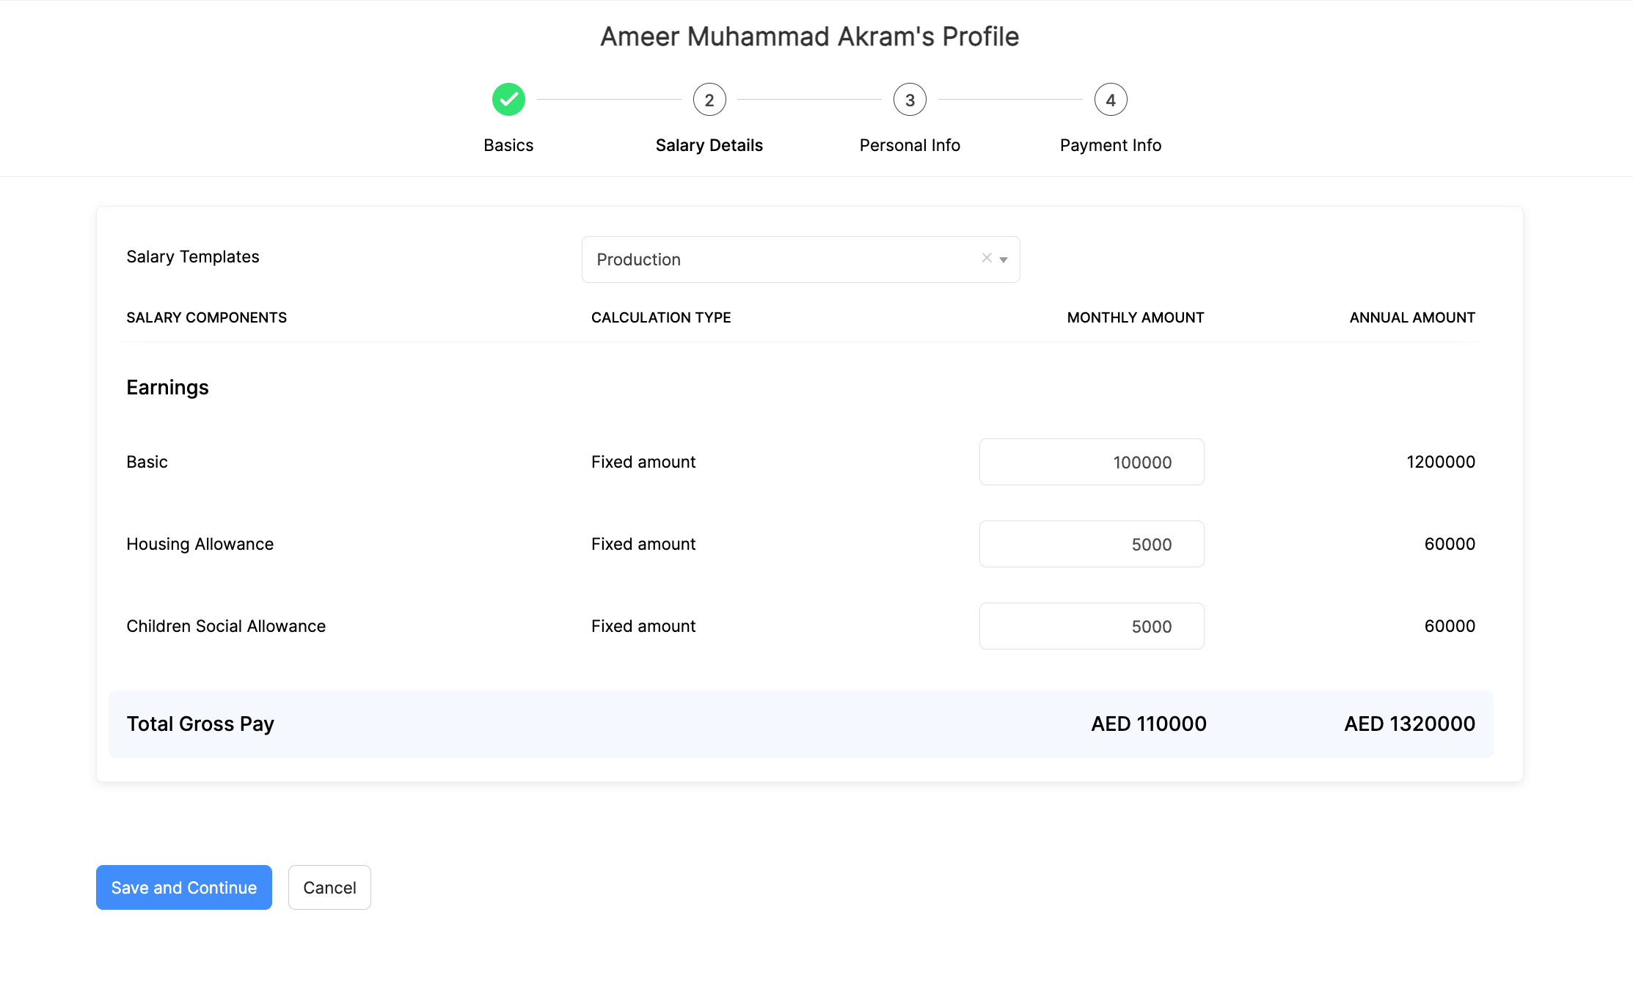Click the step 3 circle
This screenshot has width=1633, height=997.
tap(910, 100)
